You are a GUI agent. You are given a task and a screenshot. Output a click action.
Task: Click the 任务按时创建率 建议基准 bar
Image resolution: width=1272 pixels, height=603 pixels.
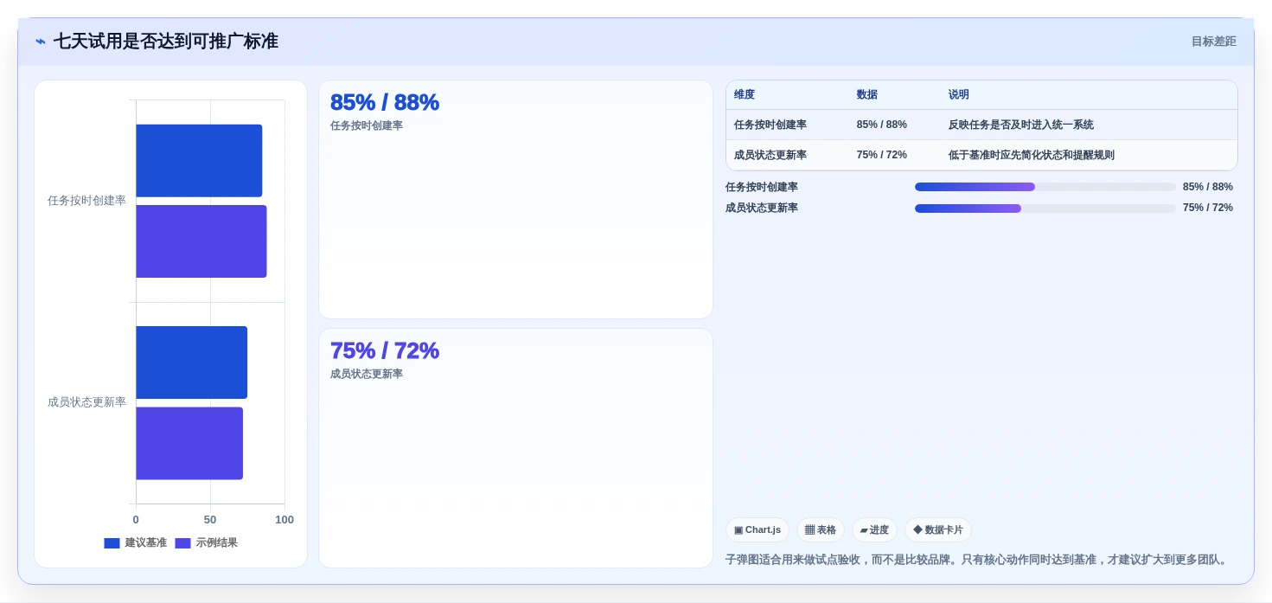click(x=199, y=161)
